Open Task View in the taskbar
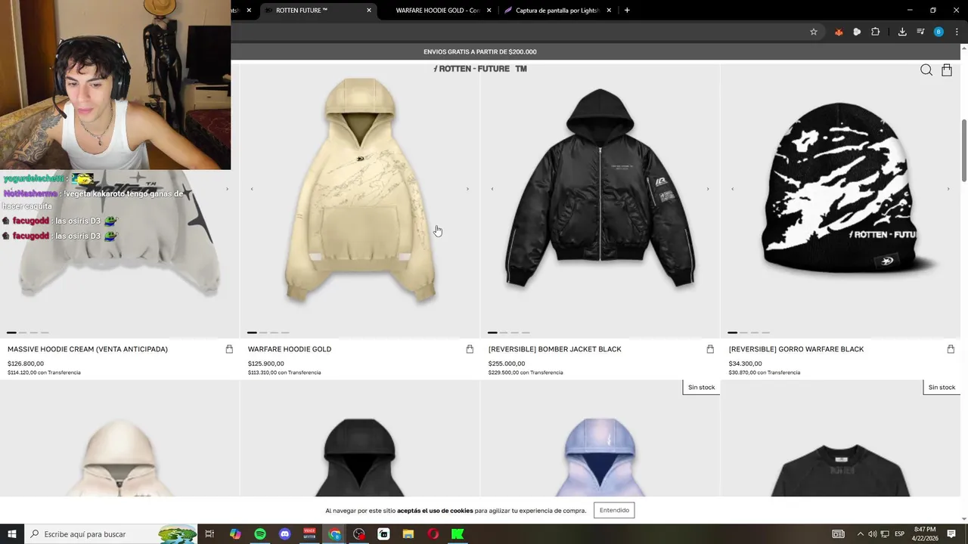 point(210,534)
